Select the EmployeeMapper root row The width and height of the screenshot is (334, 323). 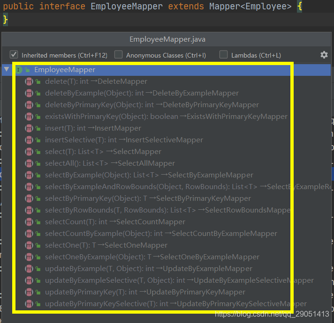(x=166, y=70)
